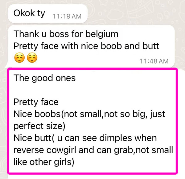Click "The good ones" heading text

tap(44, 78)
